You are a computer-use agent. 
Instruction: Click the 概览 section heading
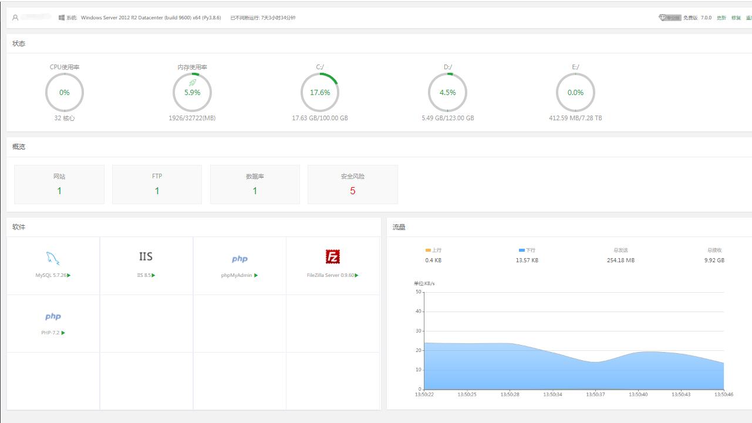tap(19, 147)
